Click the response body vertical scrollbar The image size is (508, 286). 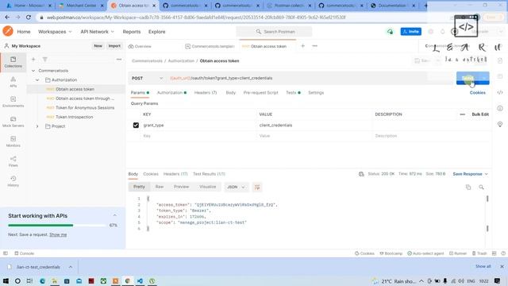(x=487, y=214)
